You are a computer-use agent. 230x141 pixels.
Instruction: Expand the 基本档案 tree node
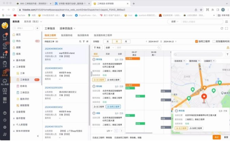click(x=14, y=60)
